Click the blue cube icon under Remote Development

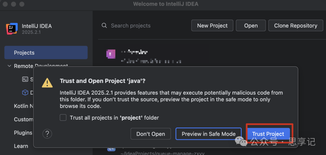click(x=25, y=92)
